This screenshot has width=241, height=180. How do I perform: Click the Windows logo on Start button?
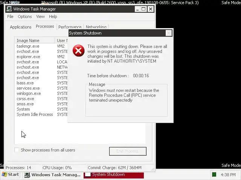point(5,174)
